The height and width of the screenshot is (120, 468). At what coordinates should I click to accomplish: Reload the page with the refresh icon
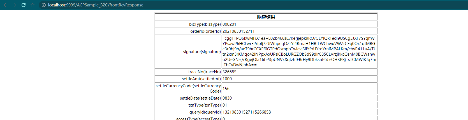coord(24,5)
